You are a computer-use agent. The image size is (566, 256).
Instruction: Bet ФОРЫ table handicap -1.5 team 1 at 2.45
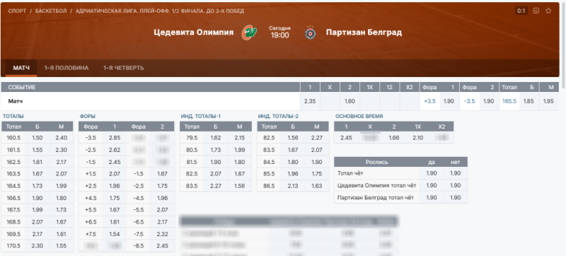point(115,162)
